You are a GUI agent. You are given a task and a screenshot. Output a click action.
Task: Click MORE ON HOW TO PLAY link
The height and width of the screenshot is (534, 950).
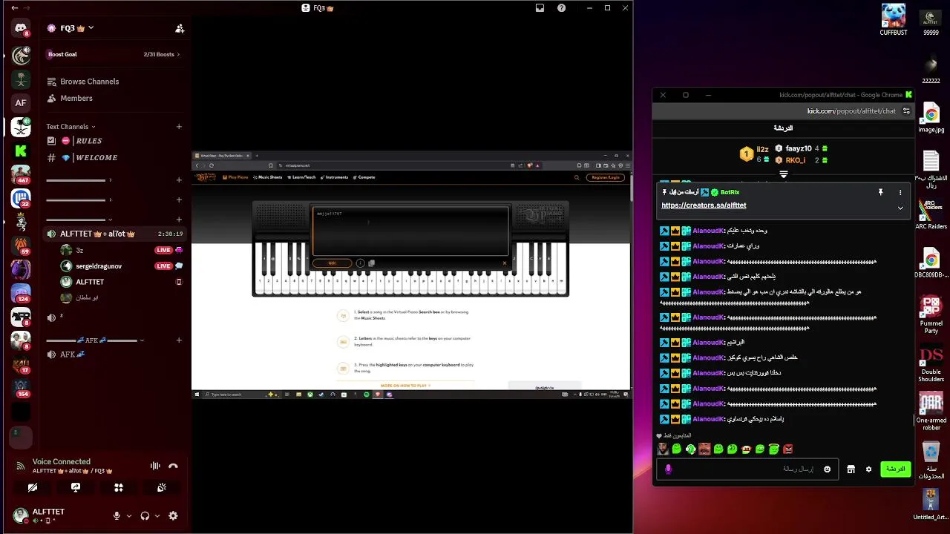405,386
